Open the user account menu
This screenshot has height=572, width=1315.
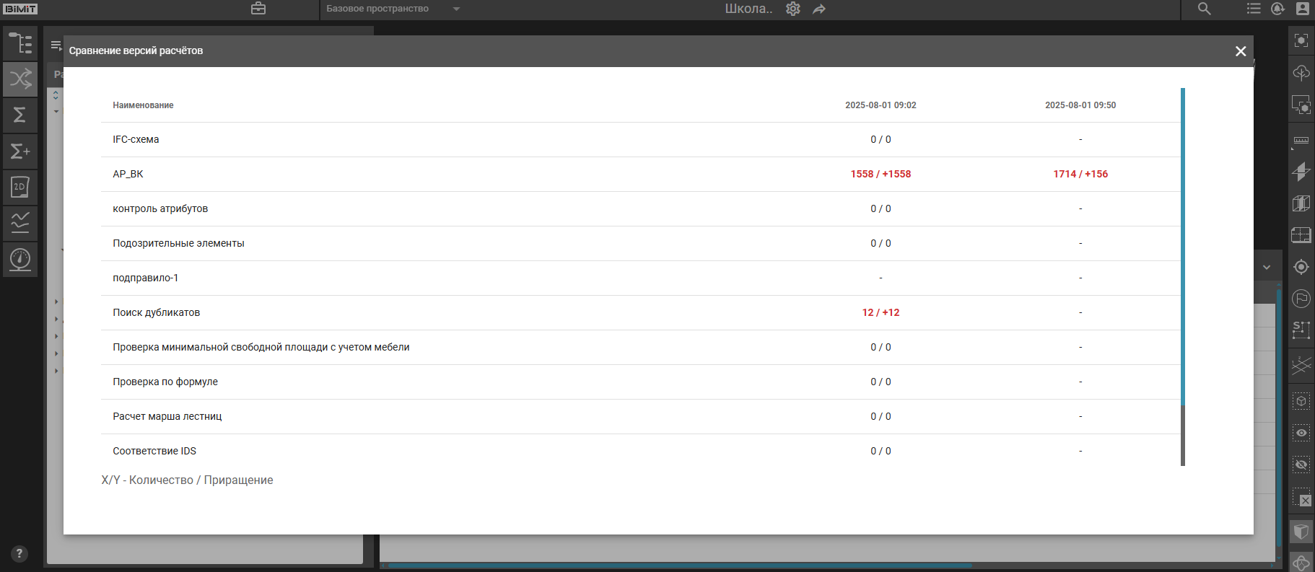[1303, 9]
